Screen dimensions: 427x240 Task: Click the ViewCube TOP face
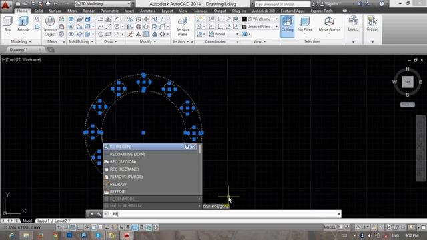tap(408, 82)
